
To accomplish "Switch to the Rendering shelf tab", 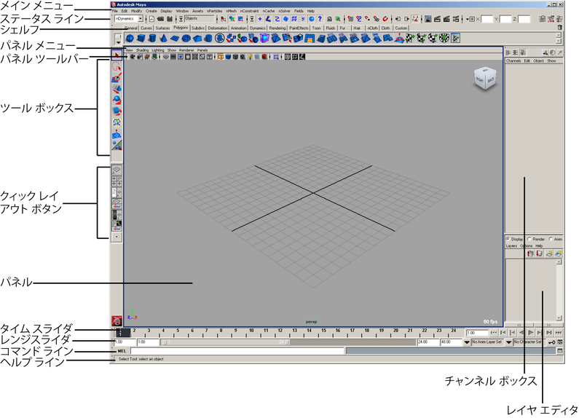I will (x=277, y=28).
